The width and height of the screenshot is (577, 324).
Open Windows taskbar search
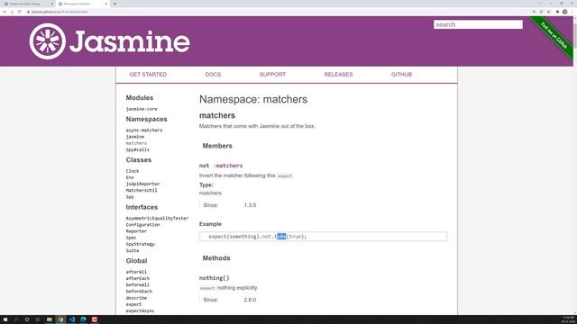pyautogui.click(x=16, y=319)
